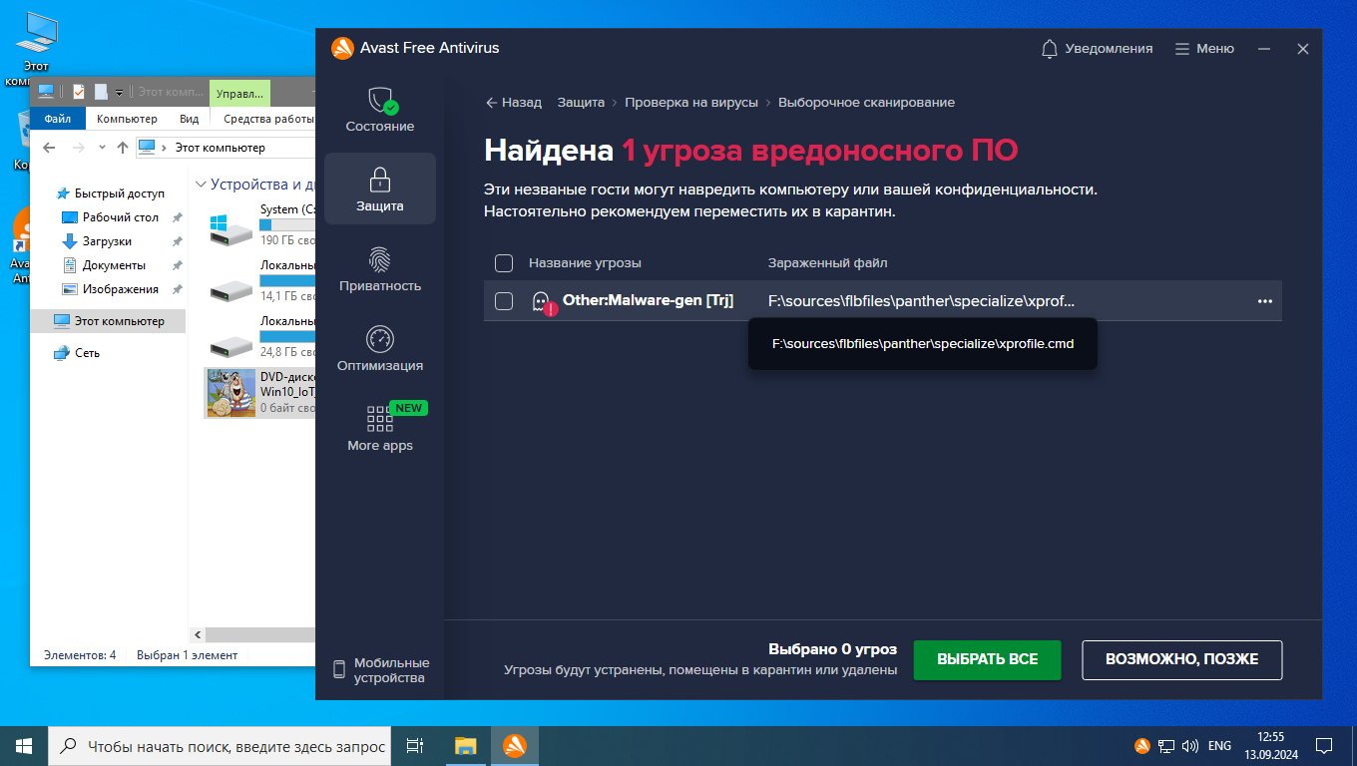Select the DVD drive Win10_IoT thumbnail
This screenshot has height=766, width=1357.
coord(231,393)
